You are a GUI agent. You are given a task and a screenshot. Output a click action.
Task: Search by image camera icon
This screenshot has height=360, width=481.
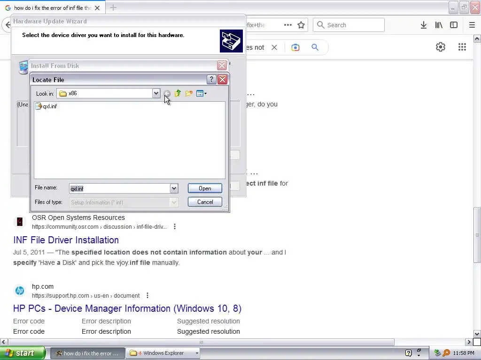tap(295, 47)
